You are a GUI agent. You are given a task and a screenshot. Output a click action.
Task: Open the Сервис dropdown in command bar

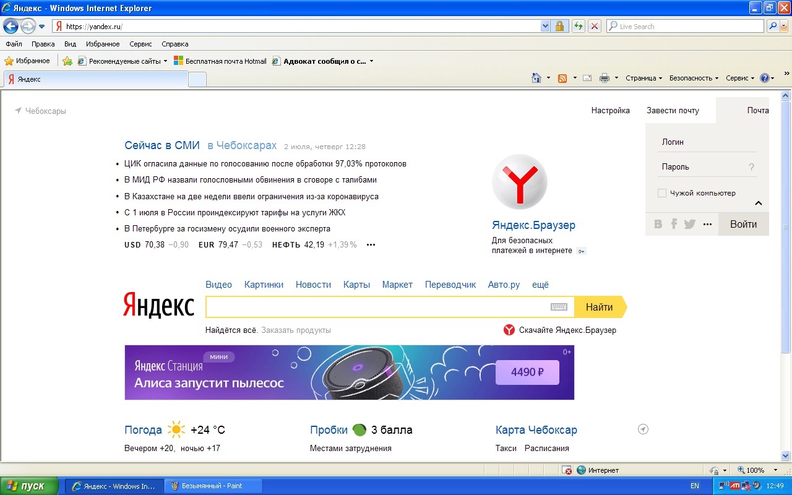(740, 78)
